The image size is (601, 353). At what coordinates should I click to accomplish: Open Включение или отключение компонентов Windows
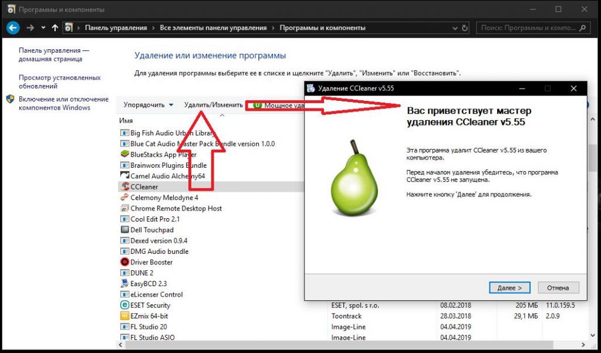[63, 103]
